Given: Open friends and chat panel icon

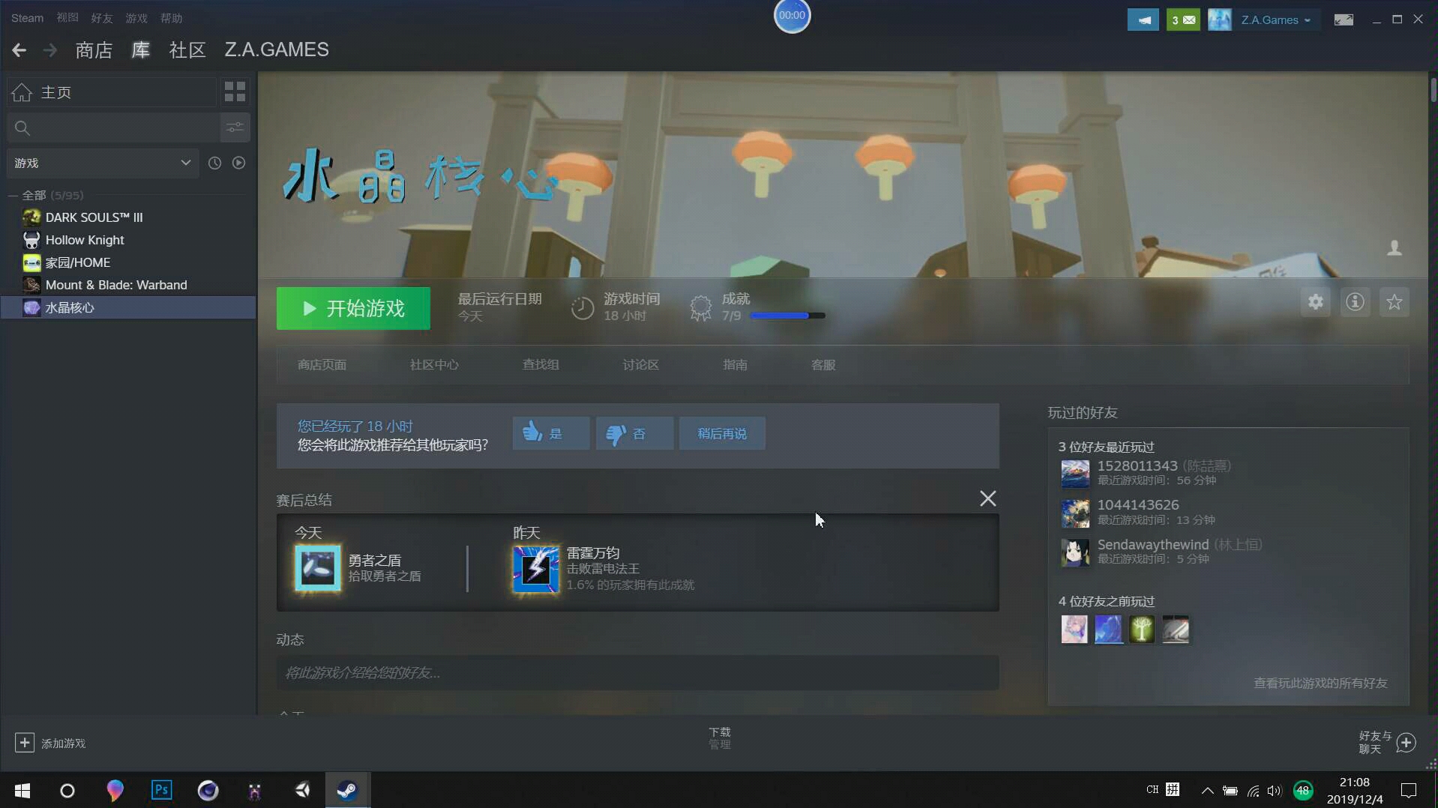Looking at the screenshot, I should tap(1407, 742).
